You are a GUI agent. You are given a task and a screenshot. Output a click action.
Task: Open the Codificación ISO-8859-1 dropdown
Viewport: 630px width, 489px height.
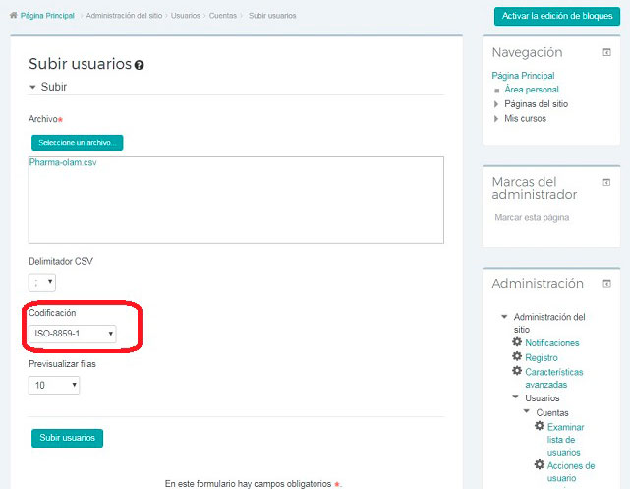coord(73,334)
